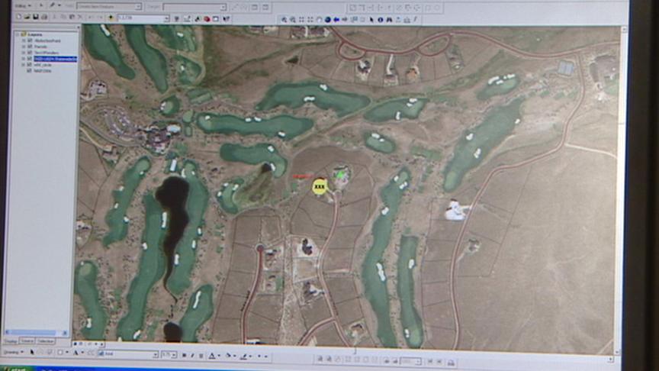Image resolution: width=659 pixels, height=371 pixels.
Task: Click the Full Extent globe icon
Action: tap(328, 19)
